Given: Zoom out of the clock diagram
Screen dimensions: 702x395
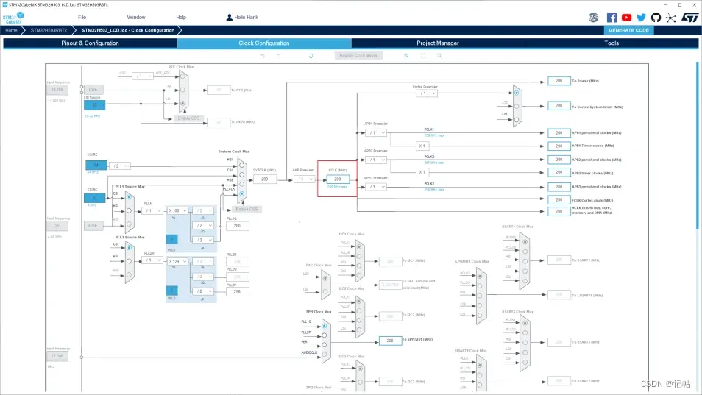Looking at the screenshot, I should pos(439,56).
